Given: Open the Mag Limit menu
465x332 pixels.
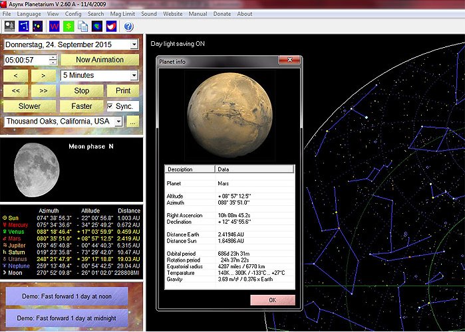Looking at the screenshot, I should [122, 14].
